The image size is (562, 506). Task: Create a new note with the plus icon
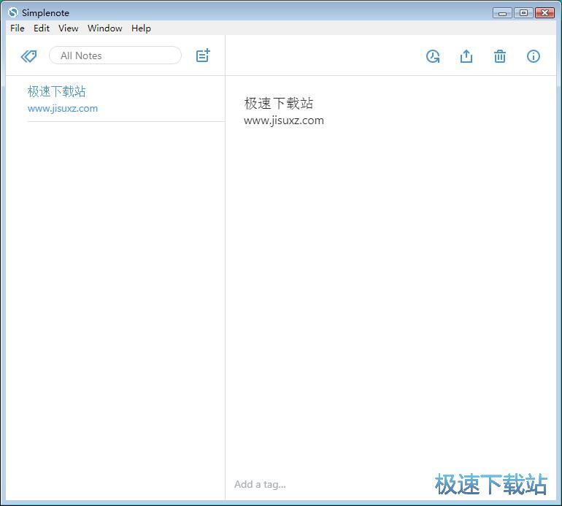[x=203, y=55]
